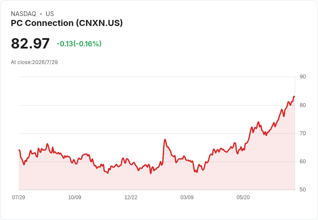Click the -0.13(-0.16%) price change

(x=79, y=44)
